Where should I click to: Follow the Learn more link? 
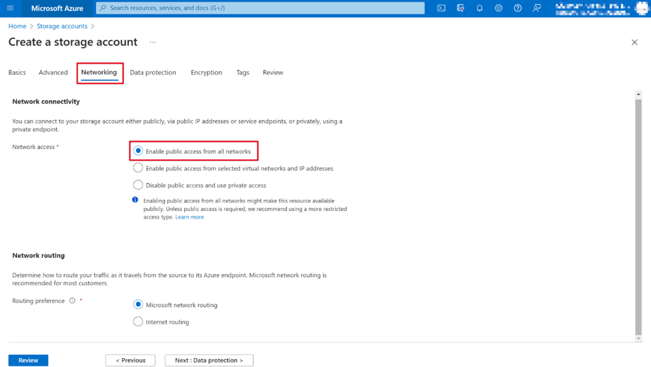click(189, 217)
